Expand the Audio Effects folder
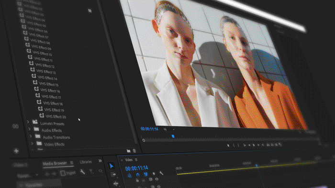The height and width of the screenshot is (188, 335). tap(30, 129)
